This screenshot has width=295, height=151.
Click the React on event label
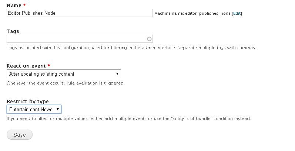[x=26, y=66]
